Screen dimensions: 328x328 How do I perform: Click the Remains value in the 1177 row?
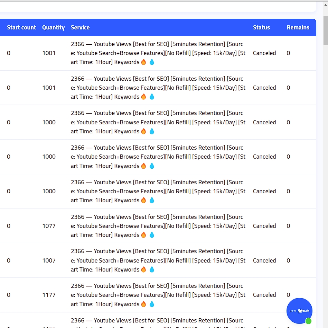tap(288, 295)
